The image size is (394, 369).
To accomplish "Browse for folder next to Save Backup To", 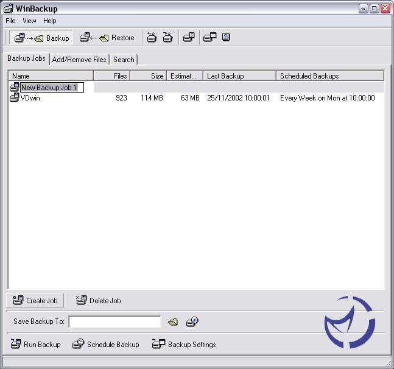I will tap(173, 322).
